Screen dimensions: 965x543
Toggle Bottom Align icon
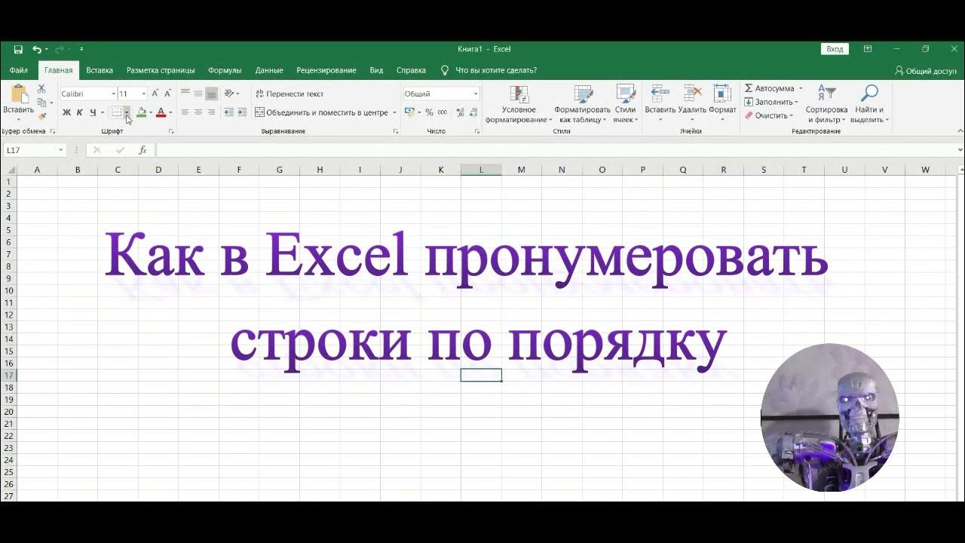click(212, 94)
